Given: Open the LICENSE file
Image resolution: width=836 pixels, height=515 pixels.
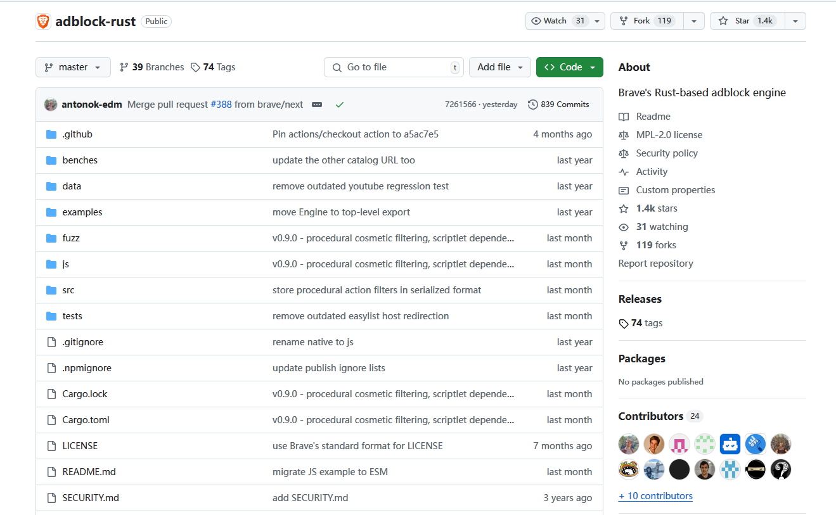Looking at the screenshot, I should [80, 446].
